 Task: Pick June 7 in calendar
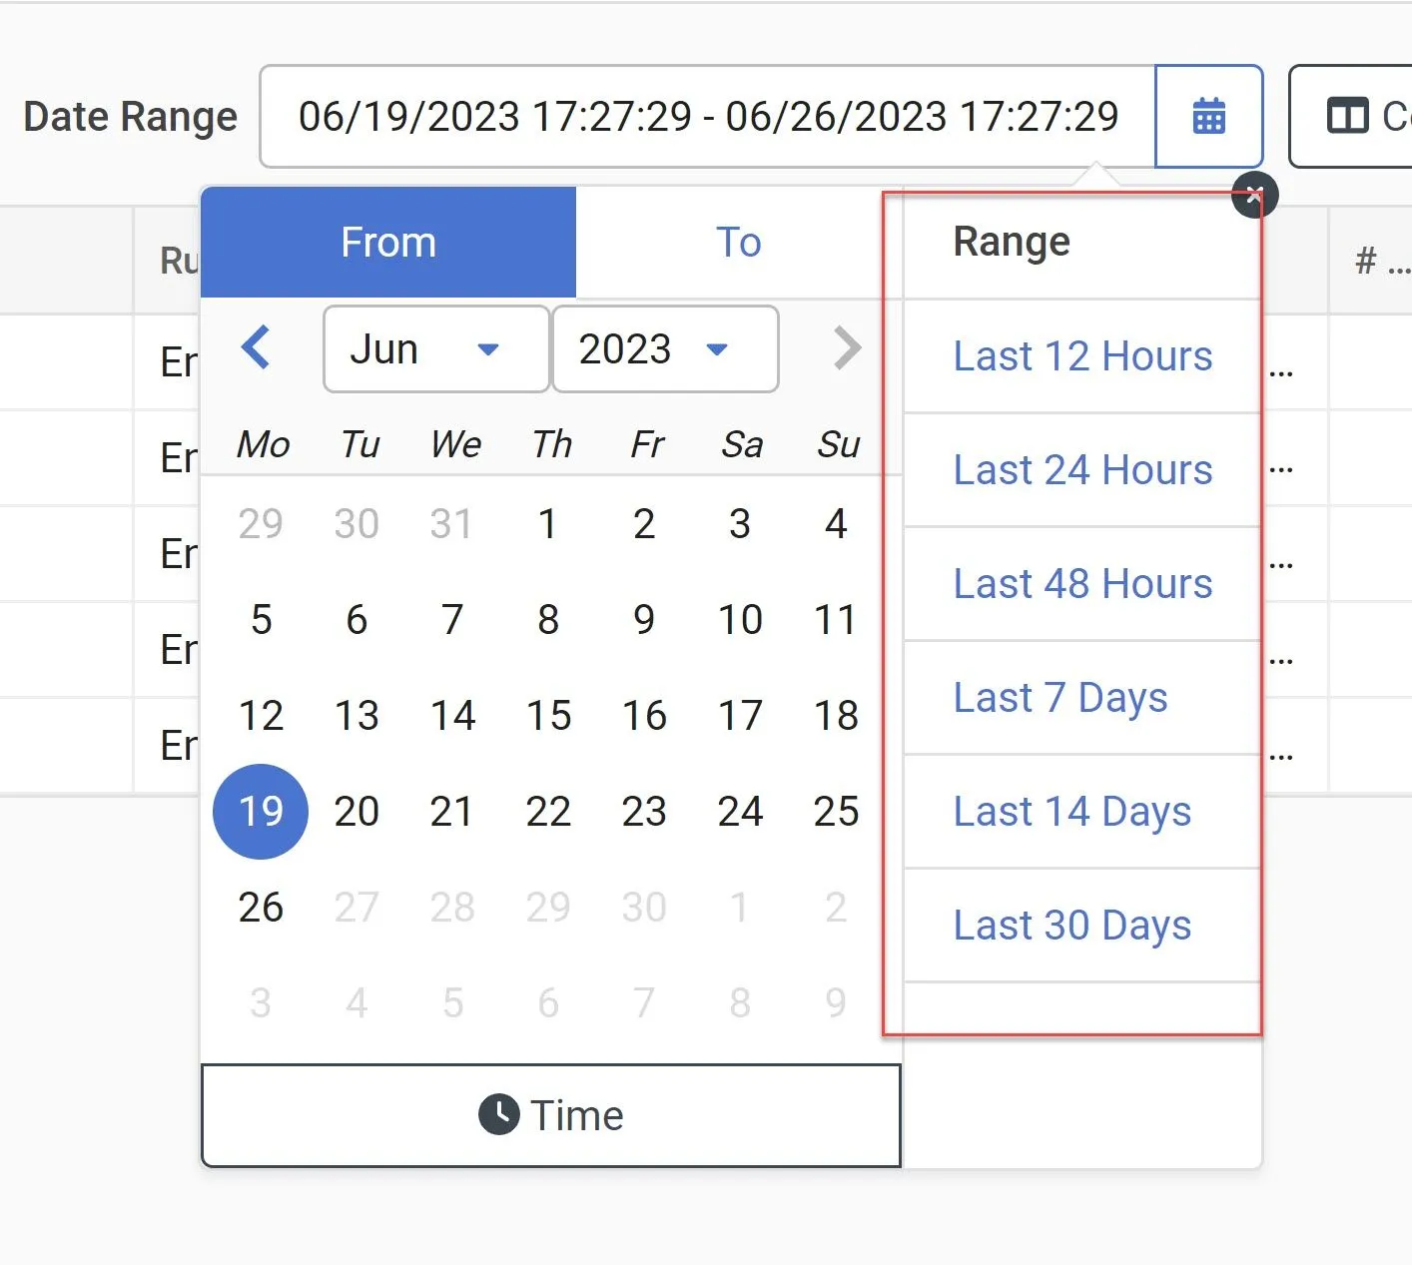[x=452, y=620]
